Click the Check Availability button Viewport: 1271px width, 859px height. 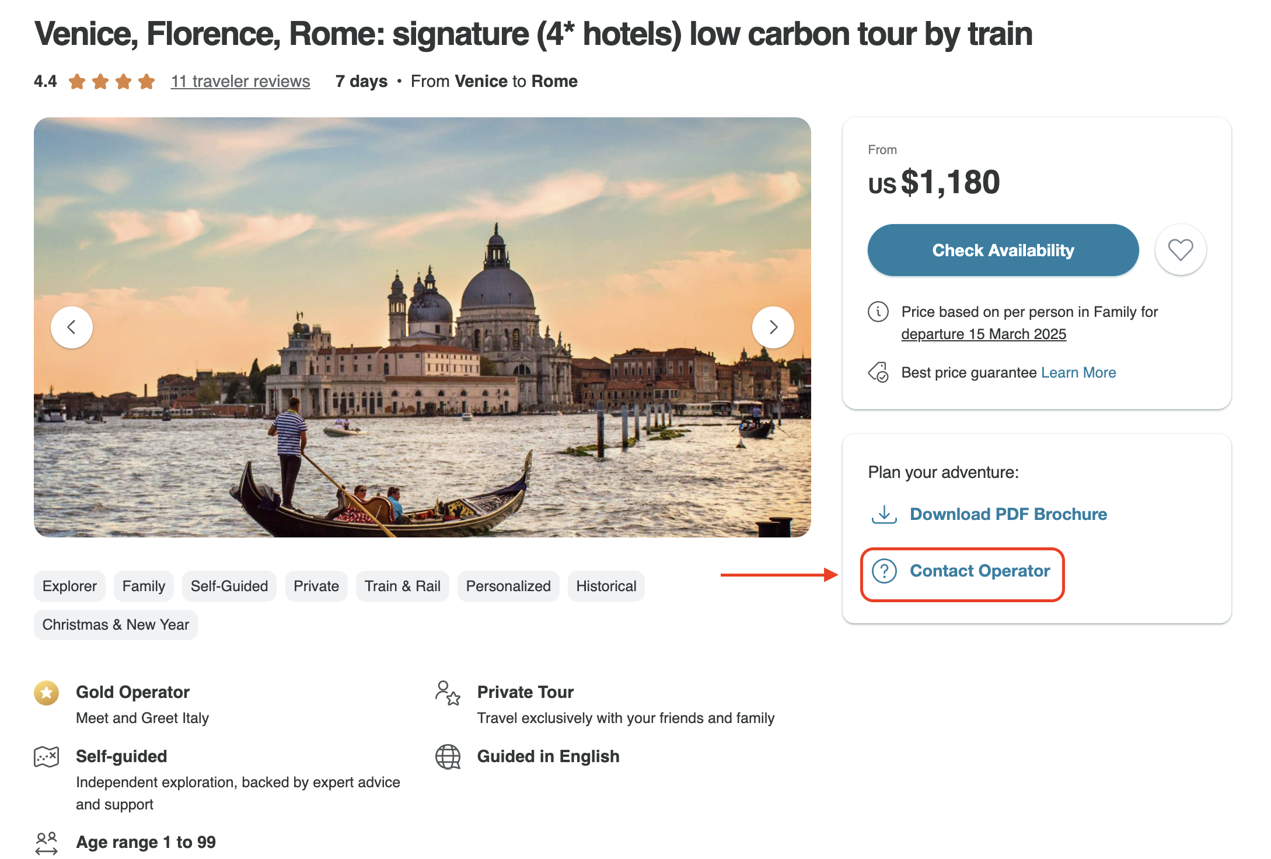[x=1003, y=250]
